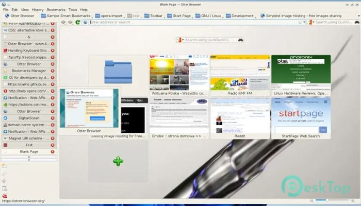Close the 'Qt for developers' tab
The width and height of the screenshot is (361, 206).
(53, 78)
